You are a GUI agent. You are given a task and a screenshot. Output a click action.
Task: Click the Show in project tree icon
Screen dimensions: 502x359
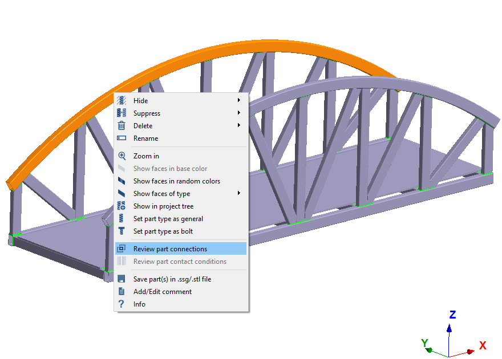click(121, 206)
